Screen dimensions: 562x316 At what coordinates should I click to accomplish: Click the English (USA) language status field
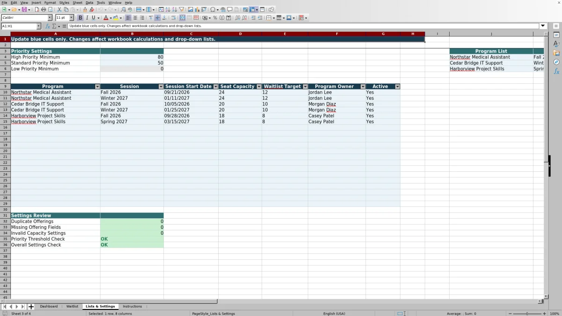coord(334,314)
